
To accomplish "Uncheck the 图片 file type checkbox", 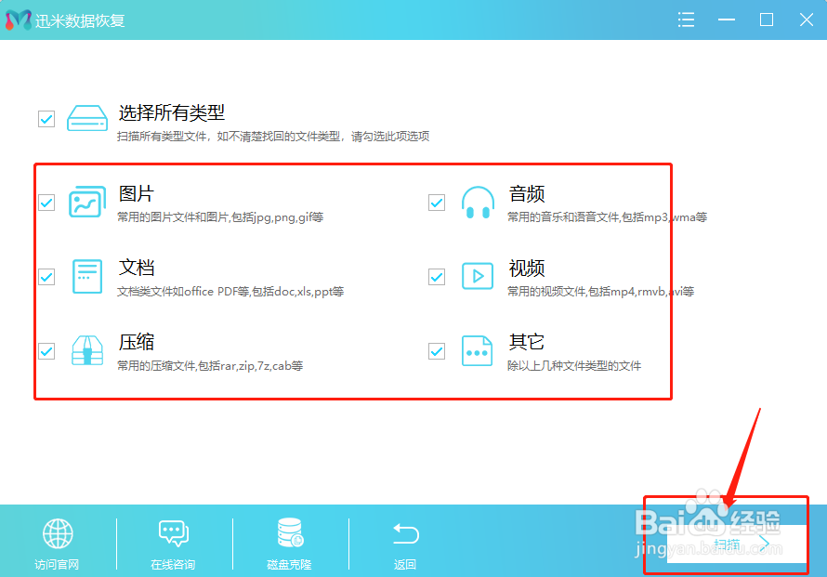I will pyautogui.click(x=46, y=202).
